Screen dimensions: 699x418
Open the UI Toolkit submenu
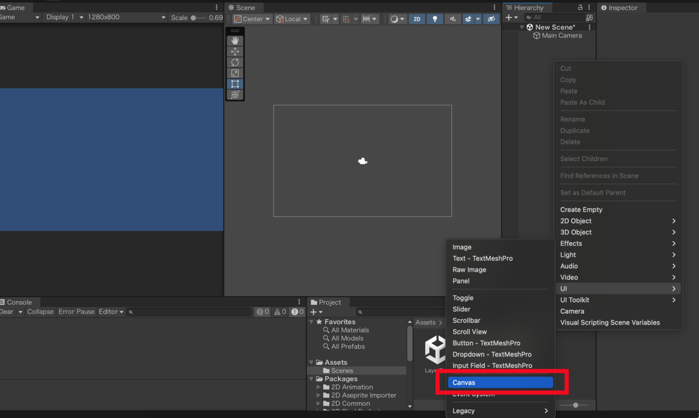(x=618, y=300)
